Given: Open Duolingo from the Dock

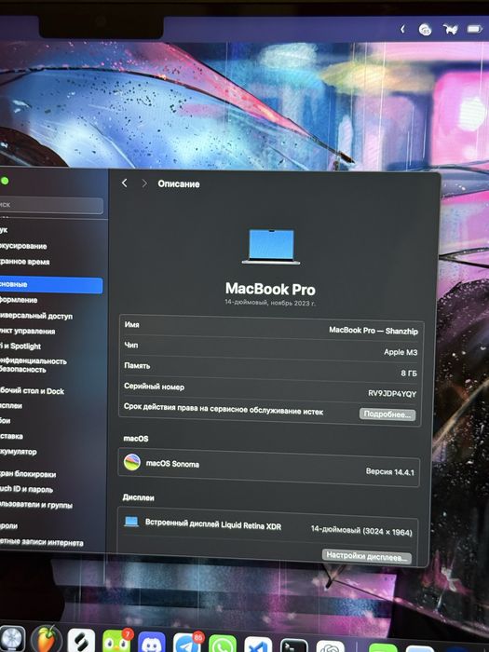Looking at the screenshot, I should pos(116,641).
